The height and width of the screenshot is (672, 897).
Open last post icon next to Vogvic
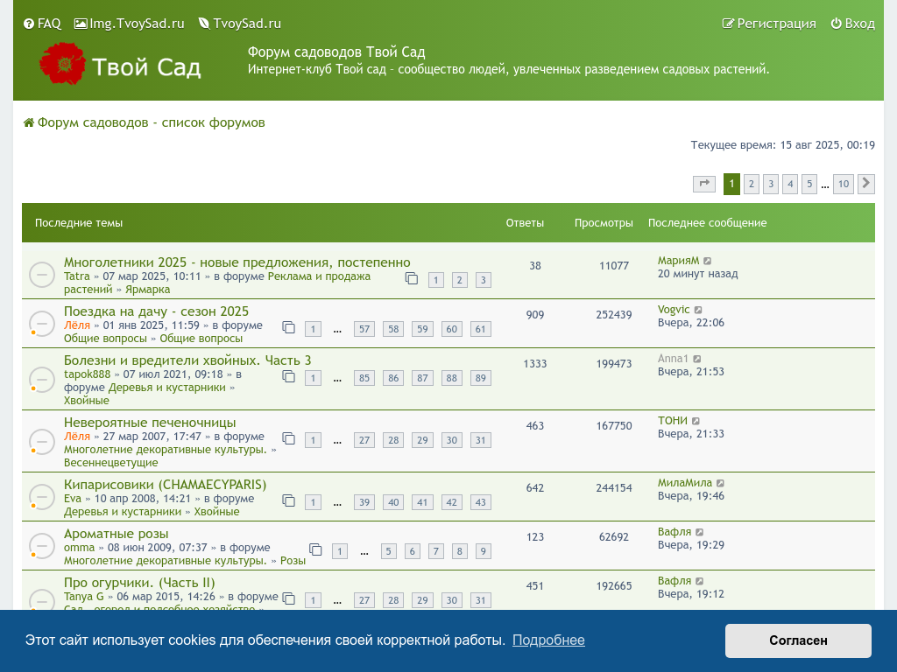698,310
